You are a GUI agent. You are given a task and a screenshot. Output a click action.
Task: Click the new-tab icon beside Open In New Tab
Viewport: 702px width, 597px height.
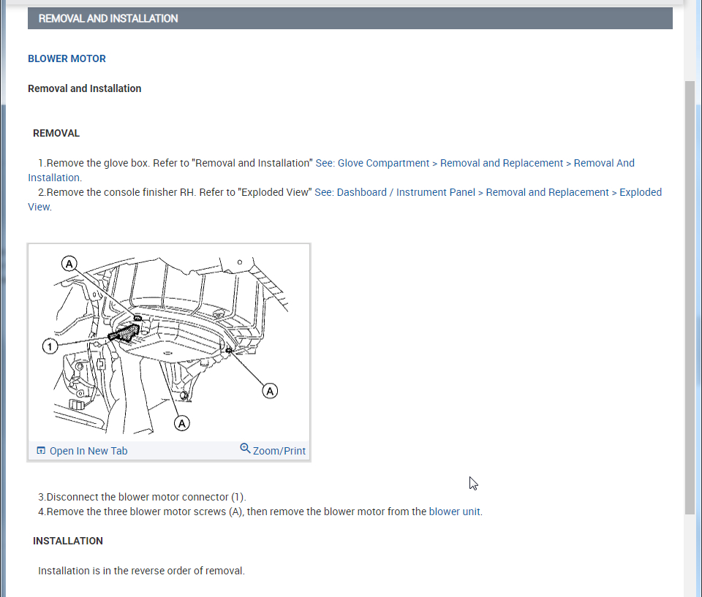41,450
